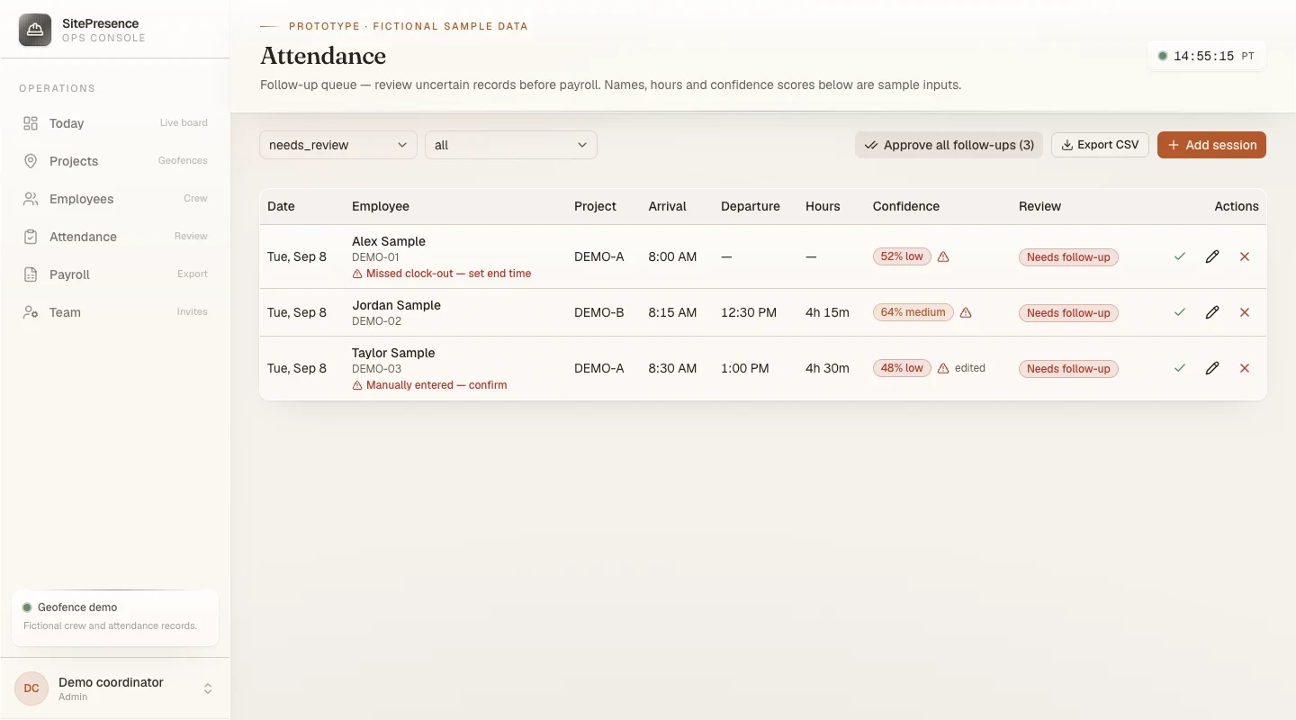
Task: Click Needs follow-up badge in Jordan Sample row
Action: coord(1068,313)
